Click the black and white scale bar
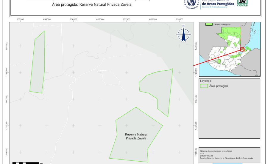Screen dimensions: 268x164 pyautogui.click(x=26, y=163)
